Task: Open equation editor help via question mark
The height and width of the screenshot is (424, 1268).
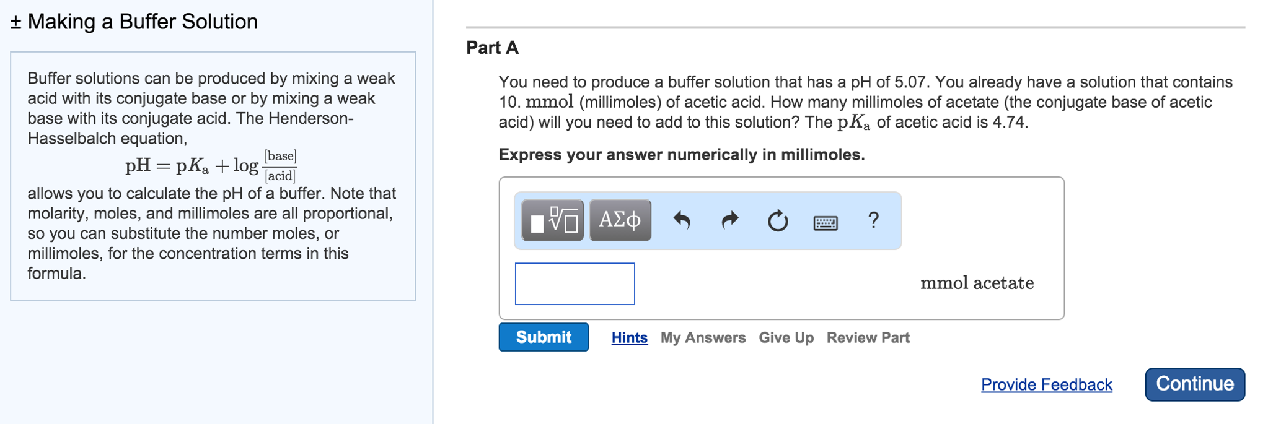Action: [x=873, y=220]
